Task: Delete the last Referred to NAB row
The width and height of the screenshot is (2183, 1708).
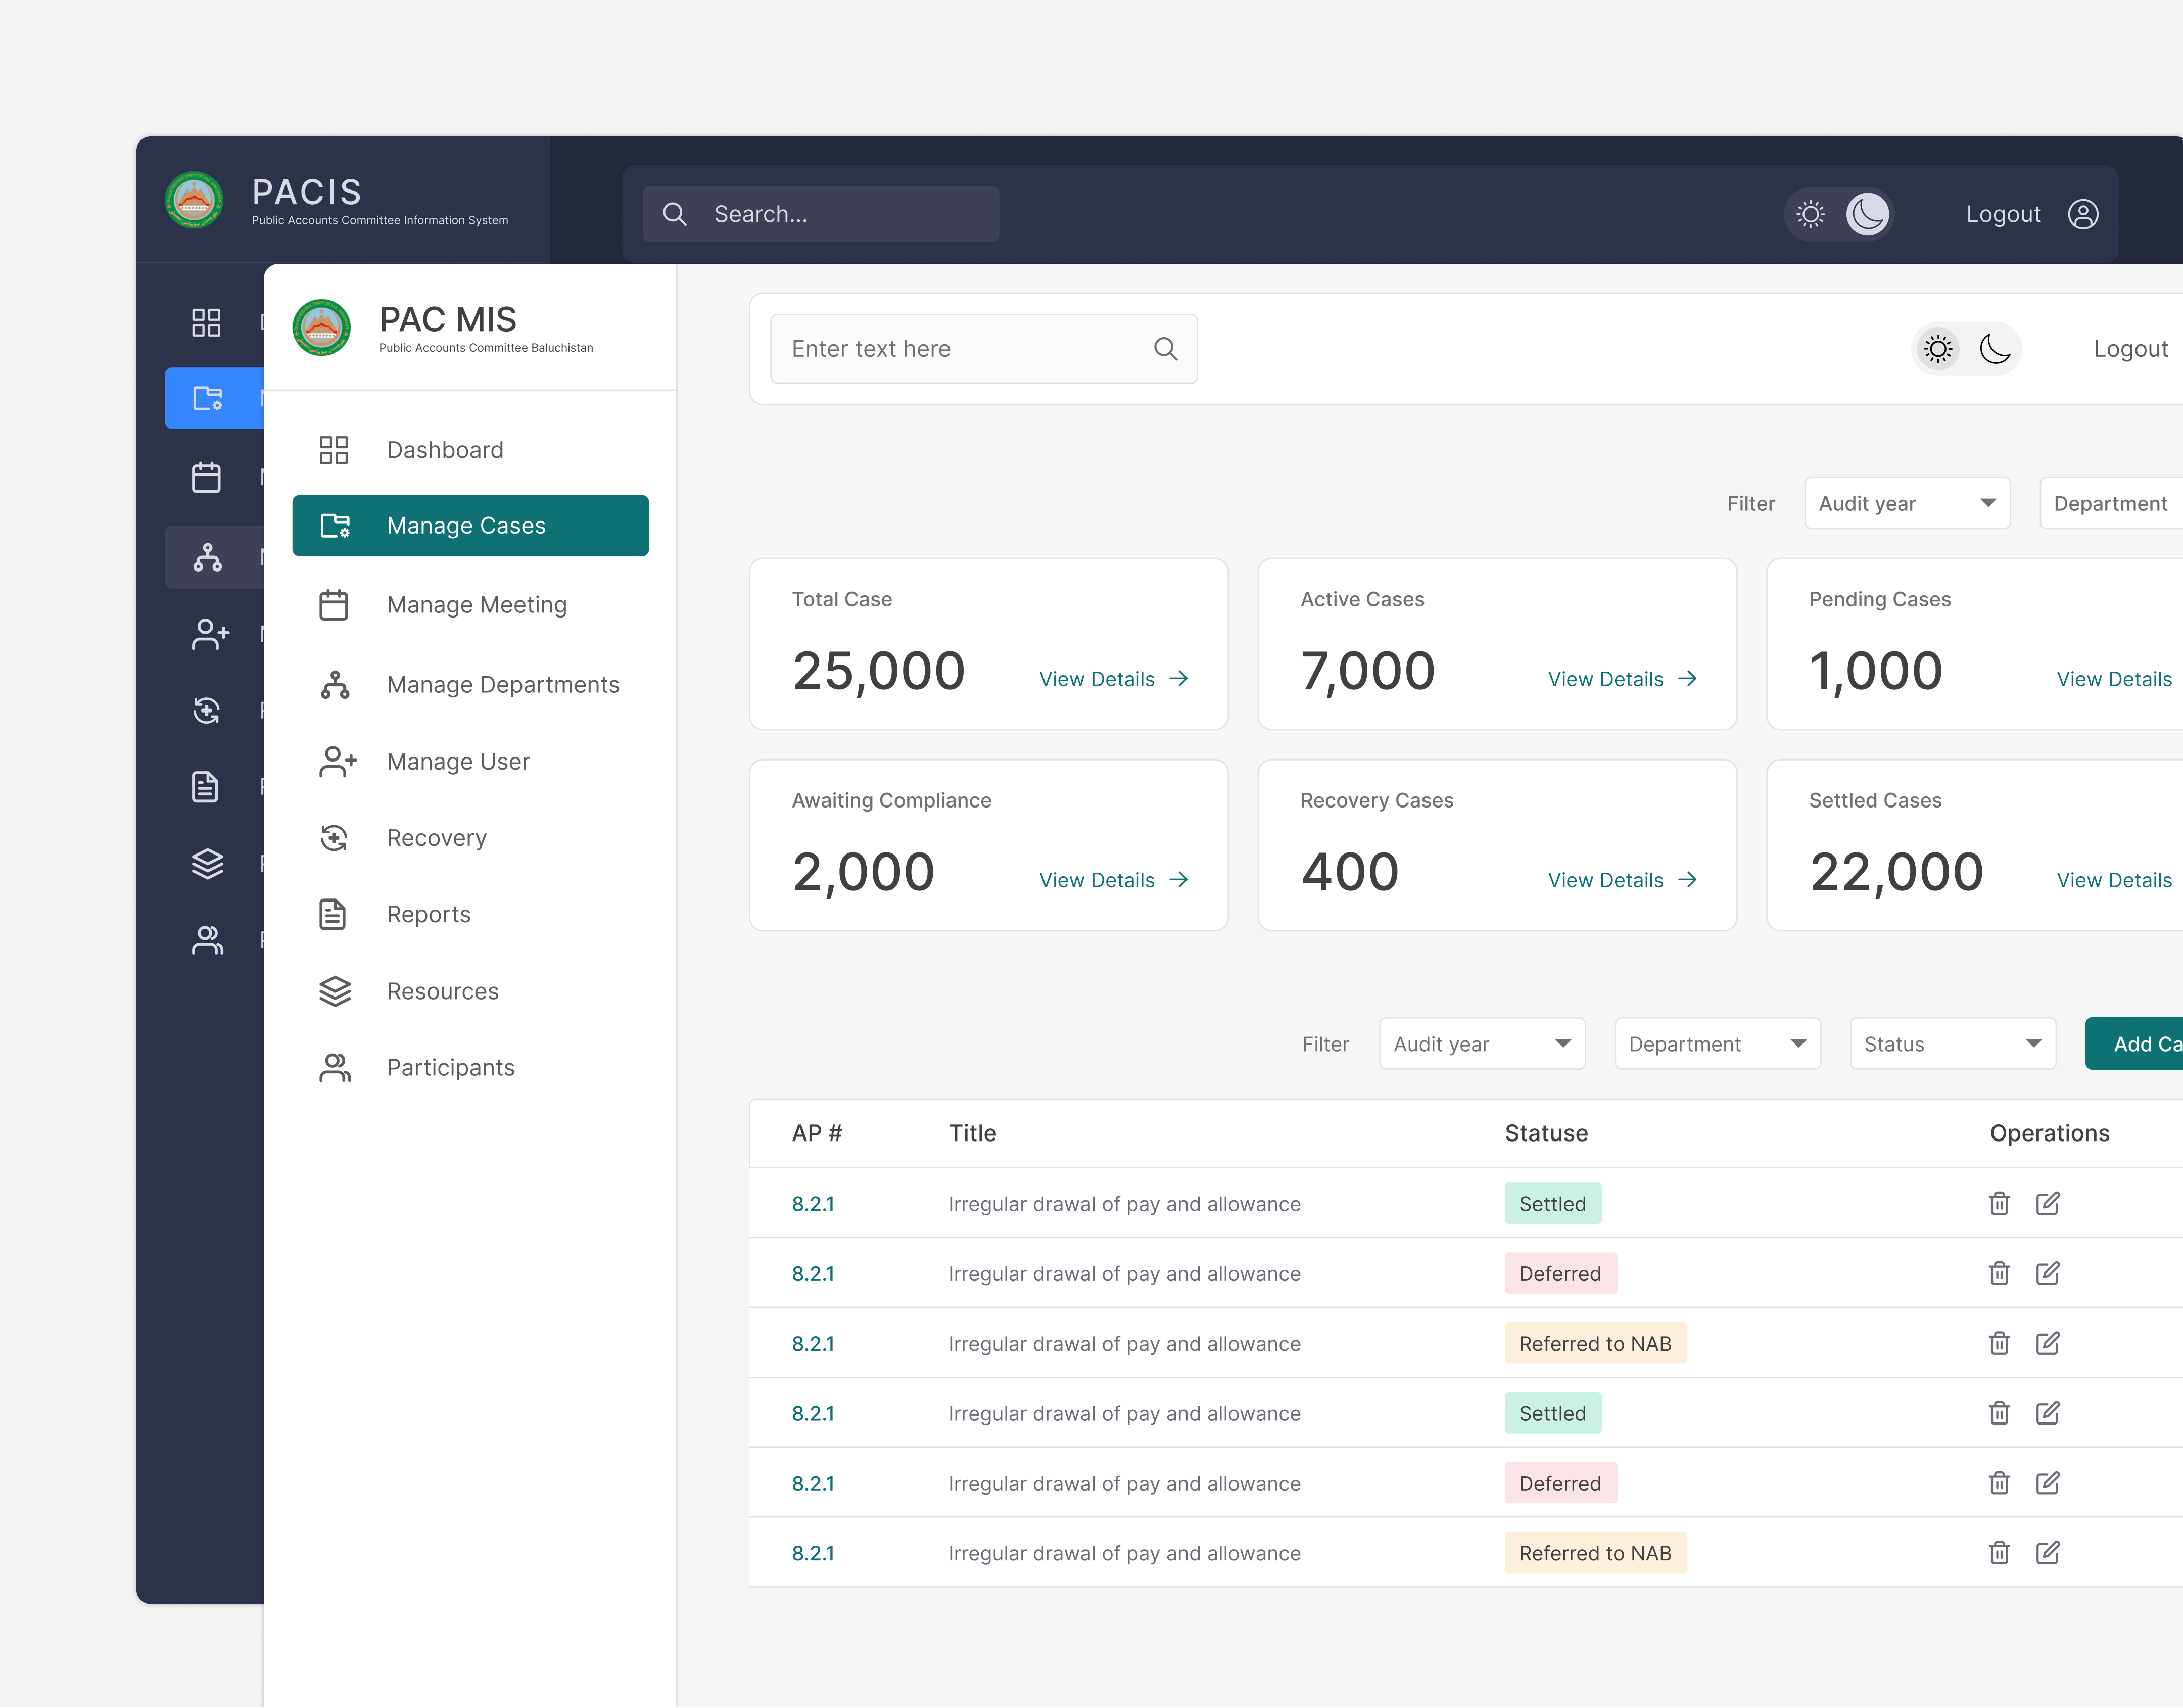Action: tap(1998, 1552)
